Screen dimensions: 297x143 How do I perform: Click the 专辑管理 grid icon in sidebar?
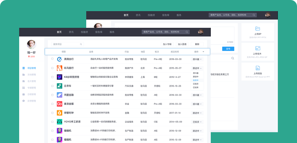[24, 88]
